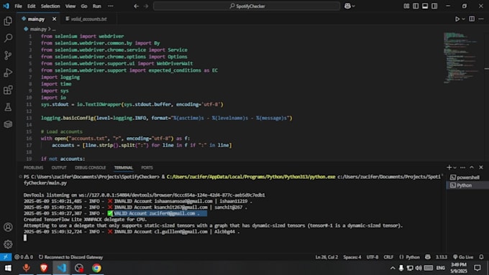Click the errors and warnings counter

24,257
